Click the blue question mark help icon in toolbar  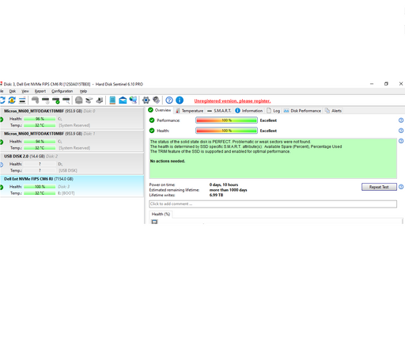169,101
